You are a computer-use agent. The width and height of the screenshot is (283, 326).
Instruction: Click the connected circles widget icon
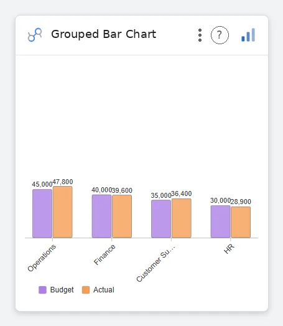[35, 35]
